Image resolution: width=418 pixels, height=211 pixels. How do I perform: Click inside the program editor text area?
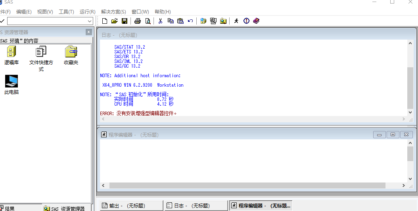click(x=253, y=161)
